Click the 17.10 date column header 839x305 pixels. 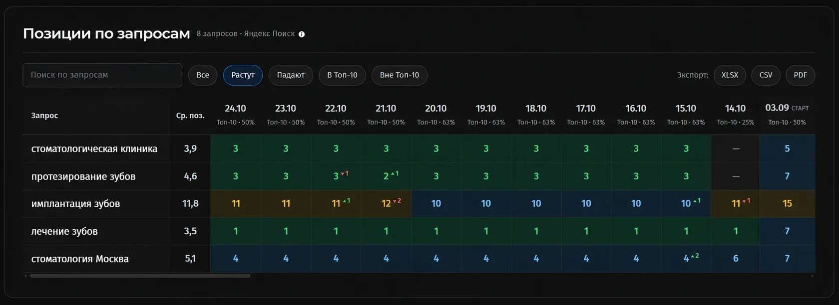point(586,115)
